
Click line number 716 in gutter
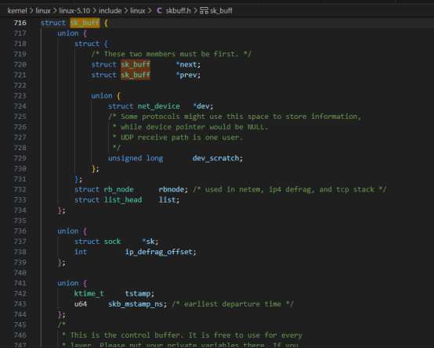pos(20,23)
